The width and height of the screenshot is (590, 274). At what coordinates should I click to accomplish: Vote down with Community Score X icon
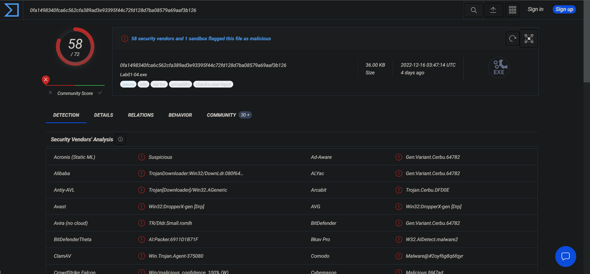pos(50,93)
